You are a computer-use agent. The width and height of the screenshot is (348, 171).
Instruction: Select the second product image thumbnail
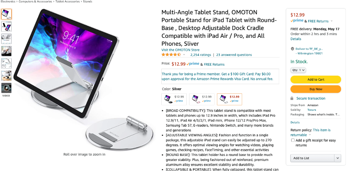point(7,27)
